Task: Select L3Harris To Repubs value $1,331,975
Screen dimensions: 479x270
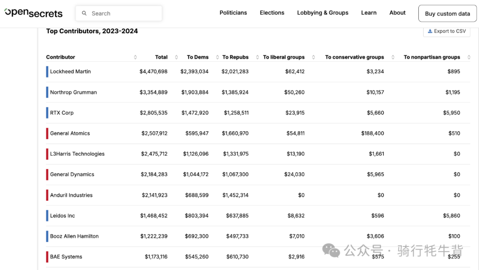Action: tap(236, 154)
